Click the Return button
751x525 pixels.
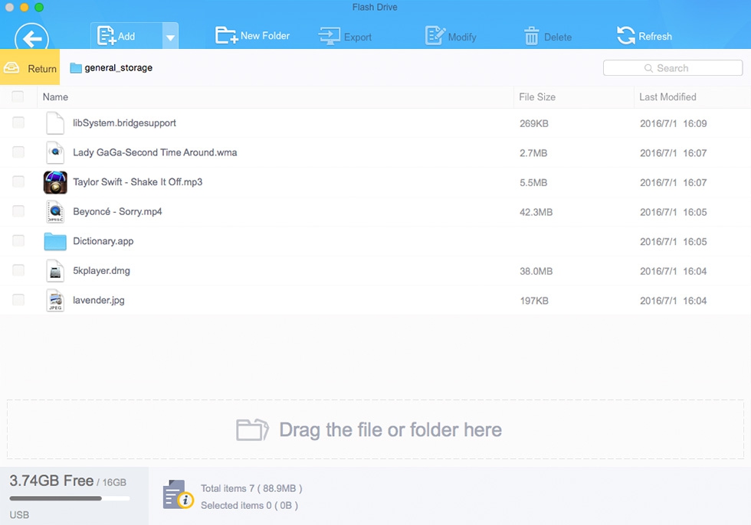tap(30, 68)
